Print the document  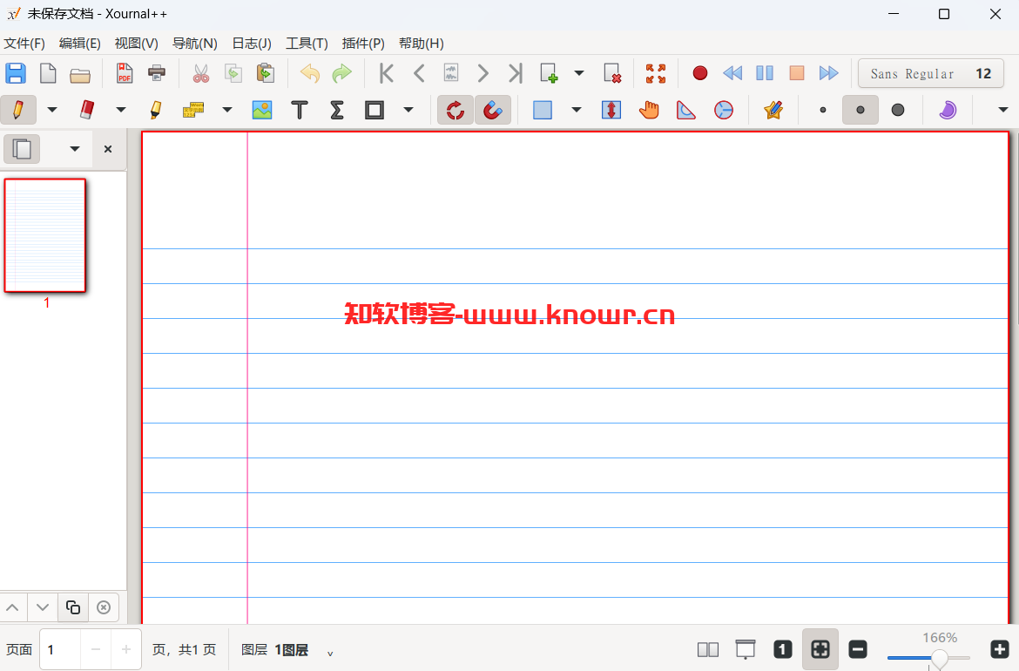pyautogui.click(x=157, y=73)
